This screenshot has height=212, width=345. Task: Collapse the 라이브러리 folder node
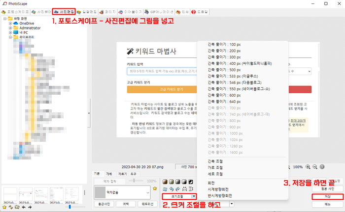click(x=10, y=37)
